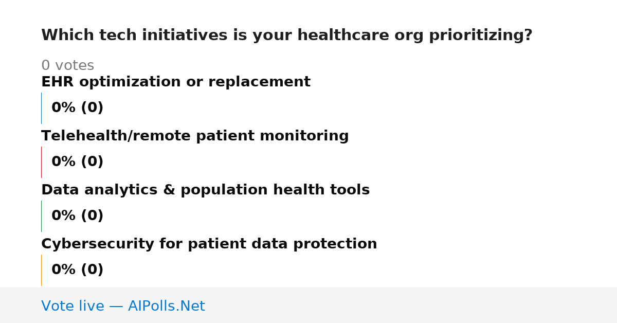This screenshot has width=617, height=323.
Task: Click the 0 votes counter text
Action: (67, 66)
